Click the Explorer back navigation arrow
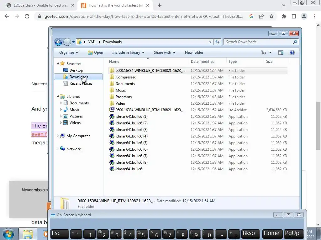 pos(58,42)
